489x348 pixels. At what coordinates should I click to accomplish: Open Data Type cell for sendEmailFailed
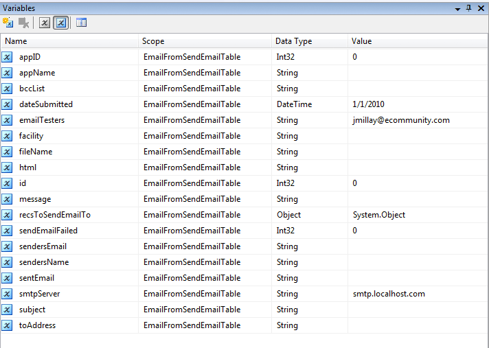click(x=309, y=231)
